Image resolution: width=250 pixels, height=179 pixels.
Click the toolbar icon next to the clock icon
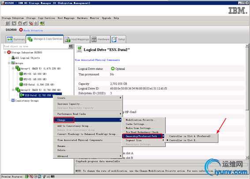click(25, 23)
